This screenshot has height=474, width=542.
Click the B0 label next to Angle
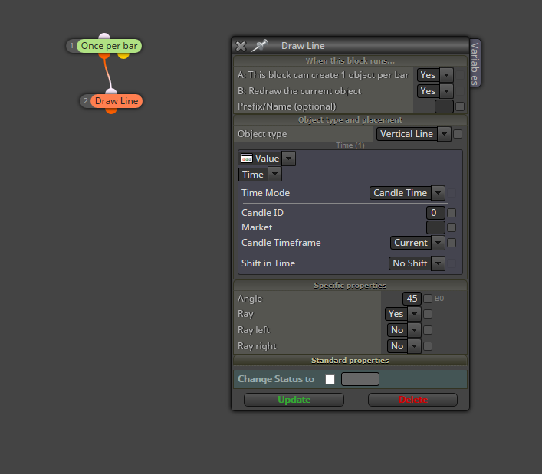[x=439, y=299]
